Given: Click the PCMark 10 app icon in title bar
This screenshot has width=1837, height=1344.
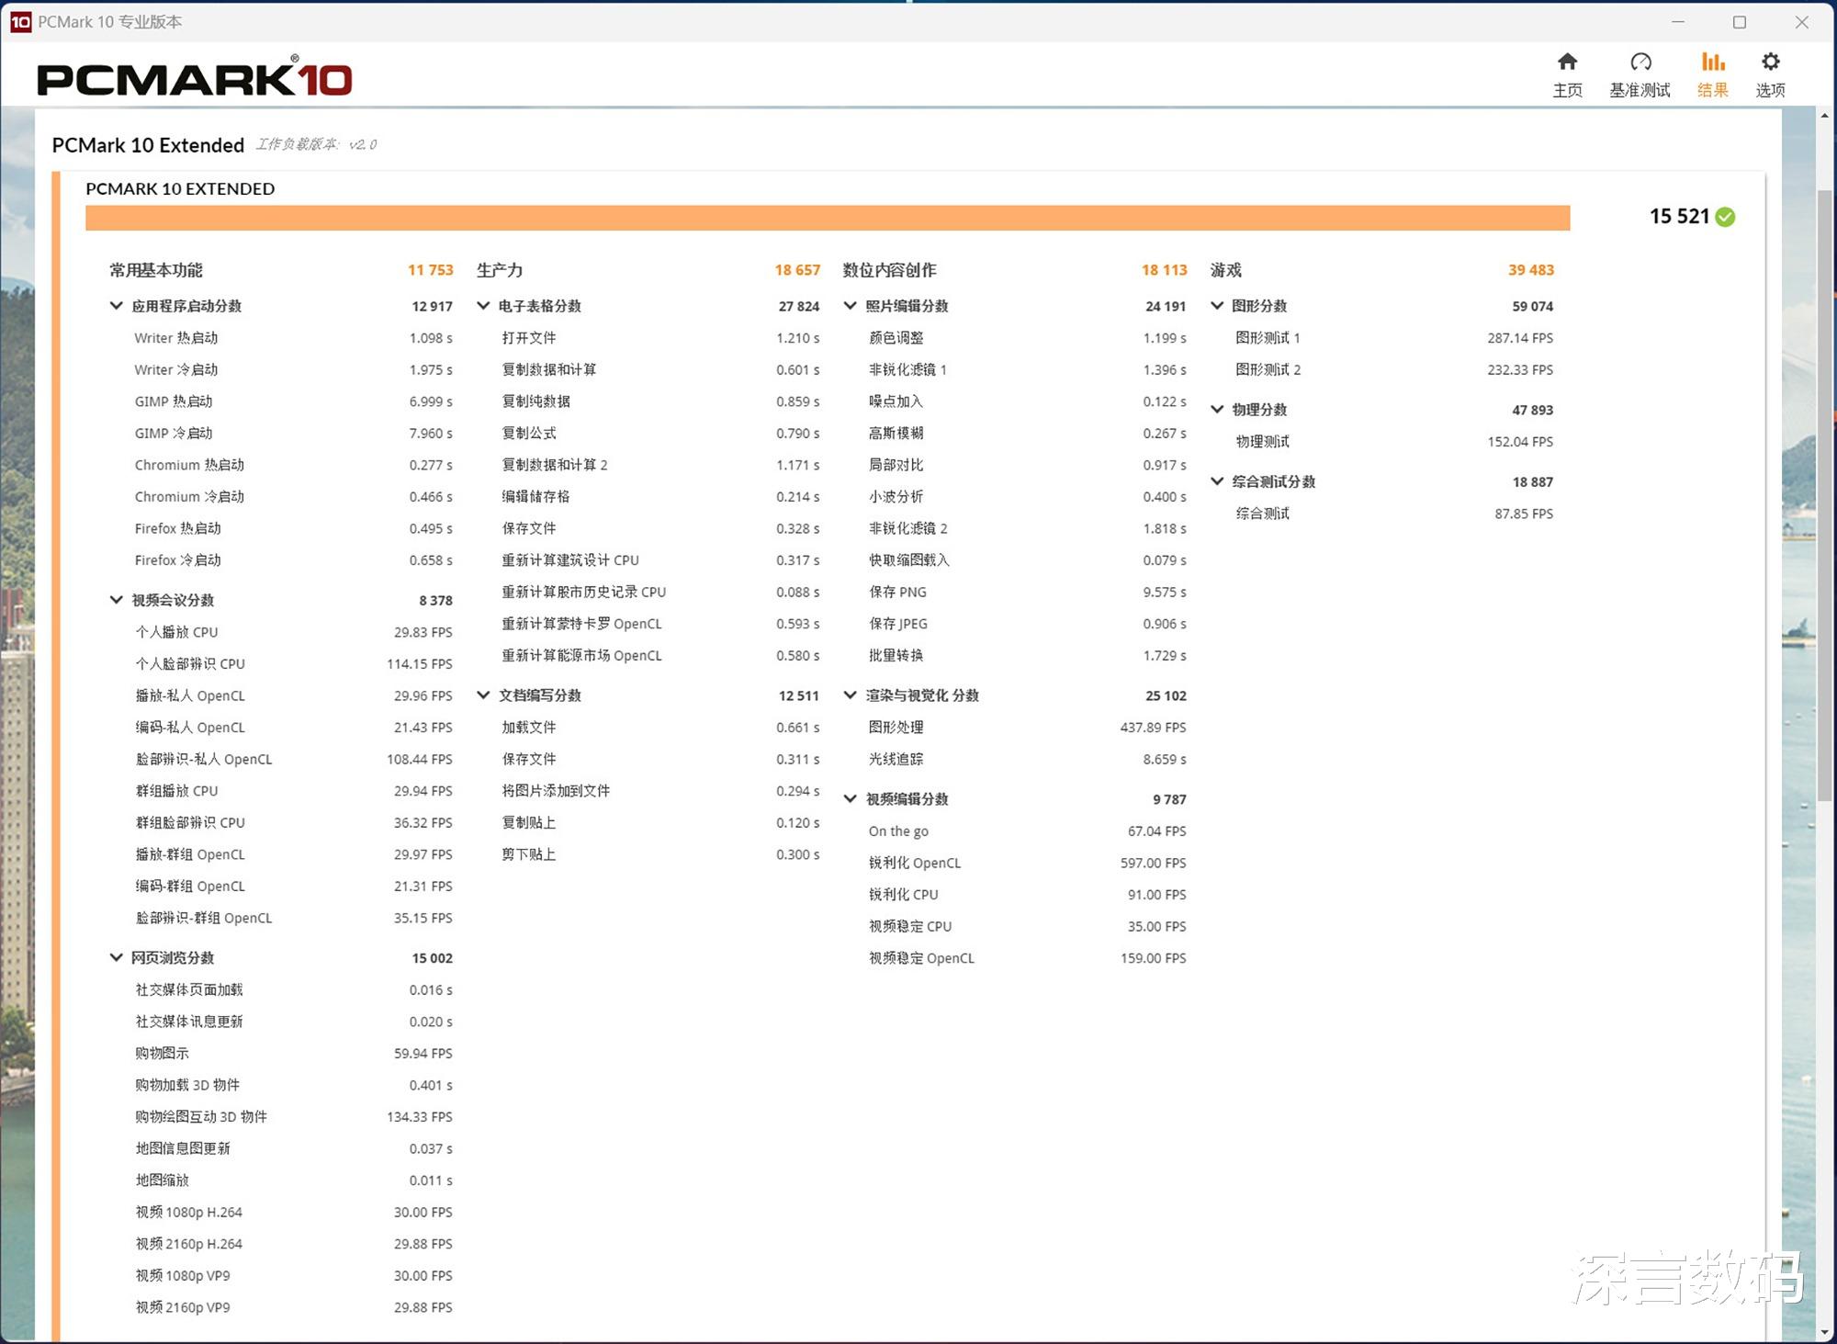Looking at the screenshot, I should (x=20, y=21).
